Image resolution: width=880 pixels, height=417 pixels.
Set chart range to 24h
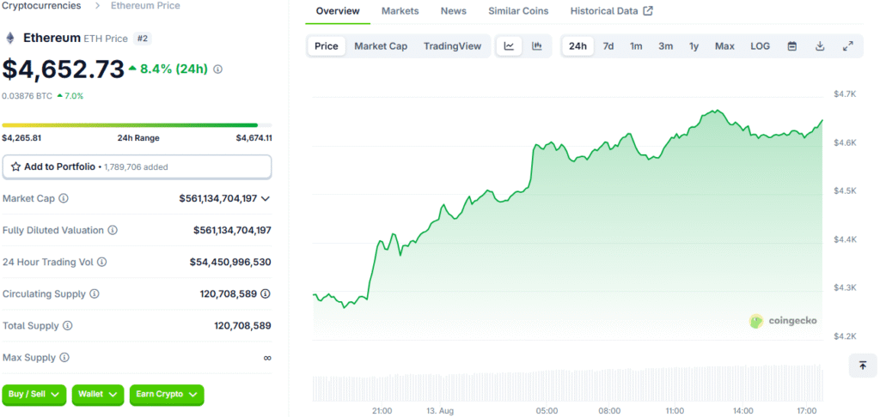pyautogui.click(x=577, y=46)
